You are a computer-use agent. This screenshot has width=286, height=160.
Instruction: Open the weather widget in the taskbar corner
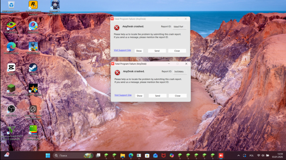[7, 155]
